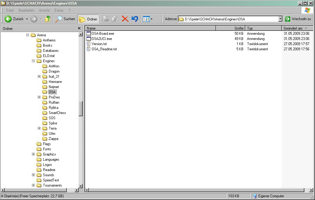The width and height of the screenshot is (315, 200).
Task: Click folder tree vertical scrollbar down arrow
Action: pyautogui.click(x=80, y=186)
